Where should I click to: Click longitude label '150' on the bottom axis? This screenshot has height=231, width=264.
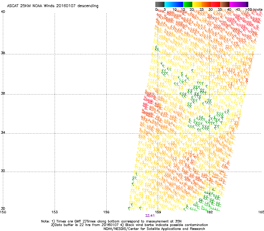tap(3, 212)
